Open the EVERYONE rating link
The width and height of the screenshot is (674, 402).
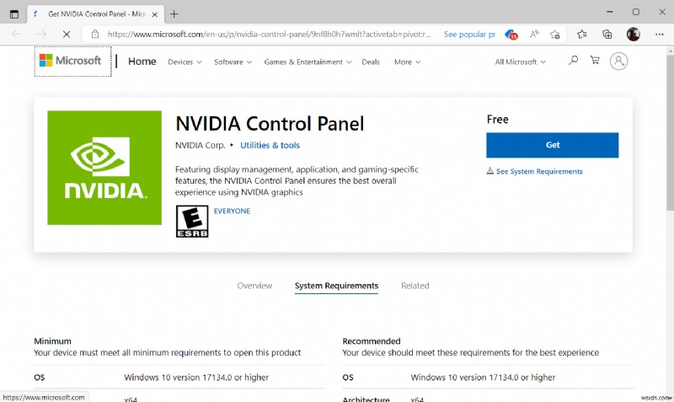(232, 211)
